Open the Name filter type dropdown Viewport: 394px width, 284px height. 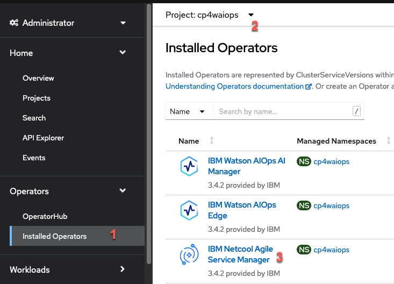coord(190,111)
